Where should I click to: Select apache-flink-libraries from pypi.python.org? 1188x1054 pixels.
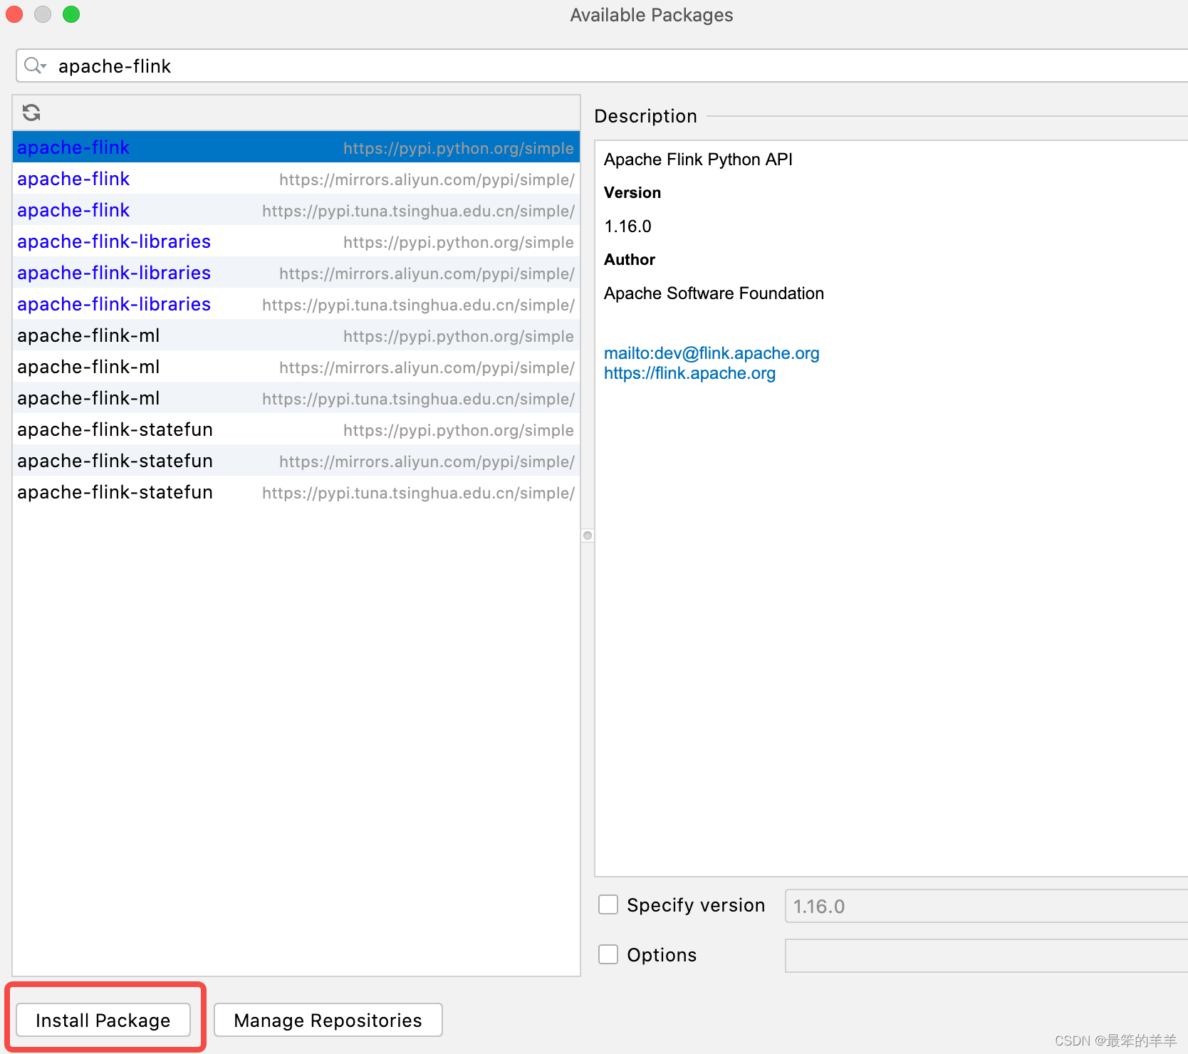coord(296,241)
